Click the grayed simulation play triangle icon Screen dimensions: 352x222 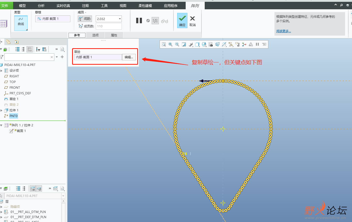pyautogui.click(x=251, y=44)
